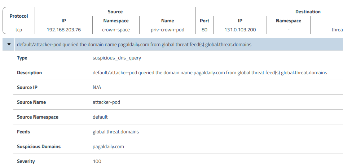Viewport: 343px width, 168px height.
Task: Click the alert summary header row text
Action: [134, 45]
